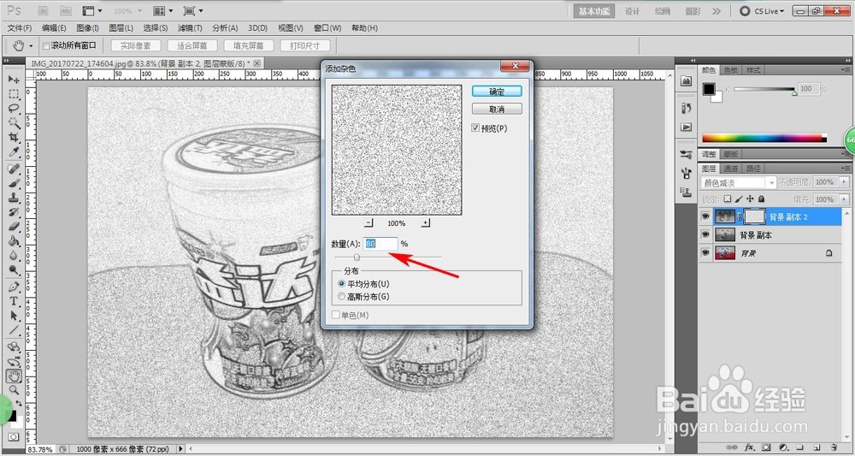Select the Blur tool

14,255
